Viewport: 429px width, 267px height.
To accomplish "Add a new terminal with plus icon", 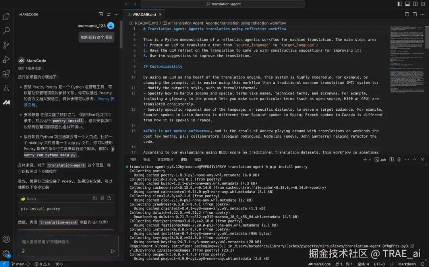I will [x=365, y=159].
